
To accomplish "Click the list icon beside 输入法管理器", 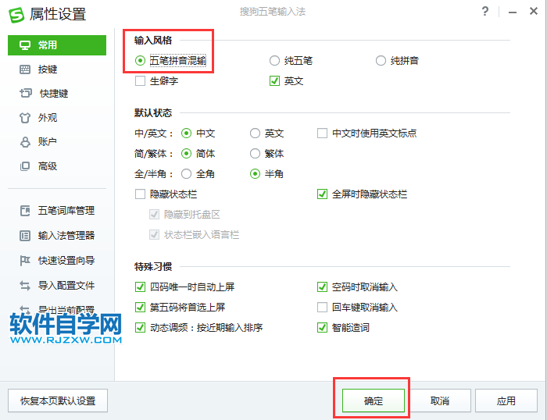I will click(x=25, y=236).
